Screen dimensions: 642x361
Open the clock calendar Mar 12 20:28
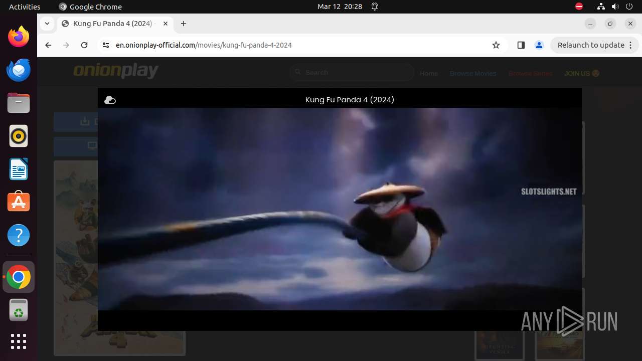pos(340,7)
